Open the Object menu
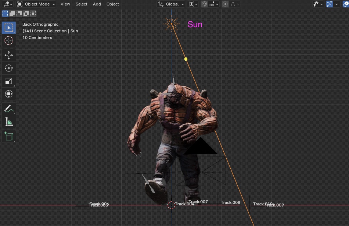This screenshot has width=349, height=226. (x=113, y=4)
